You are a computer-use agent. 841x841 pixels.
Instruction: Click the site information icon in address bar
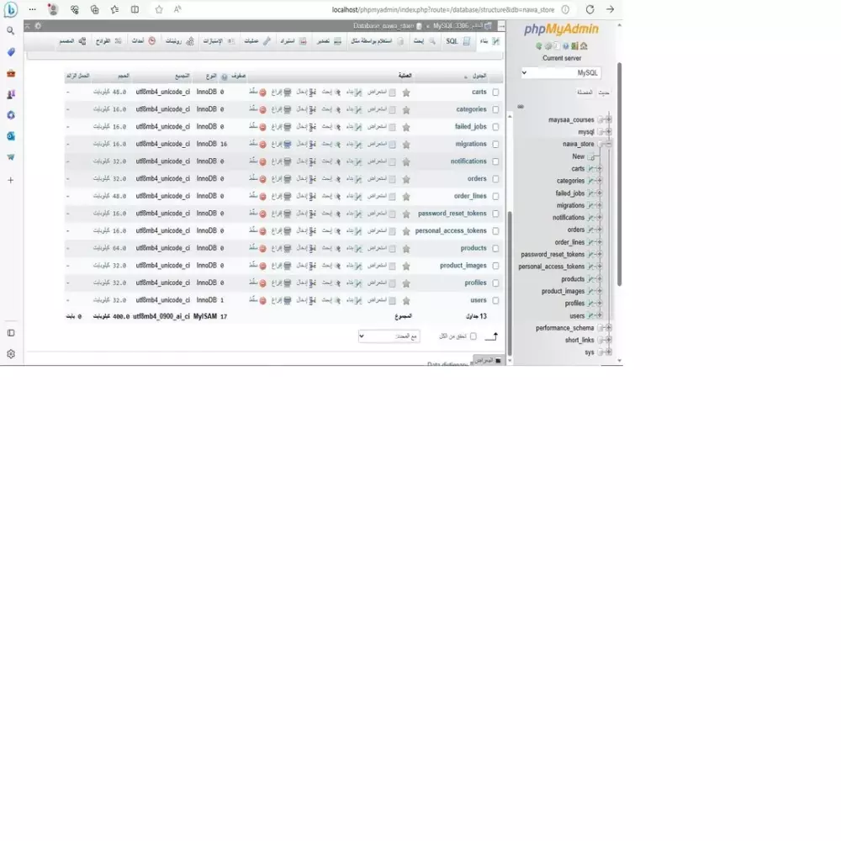pos(565,9)
